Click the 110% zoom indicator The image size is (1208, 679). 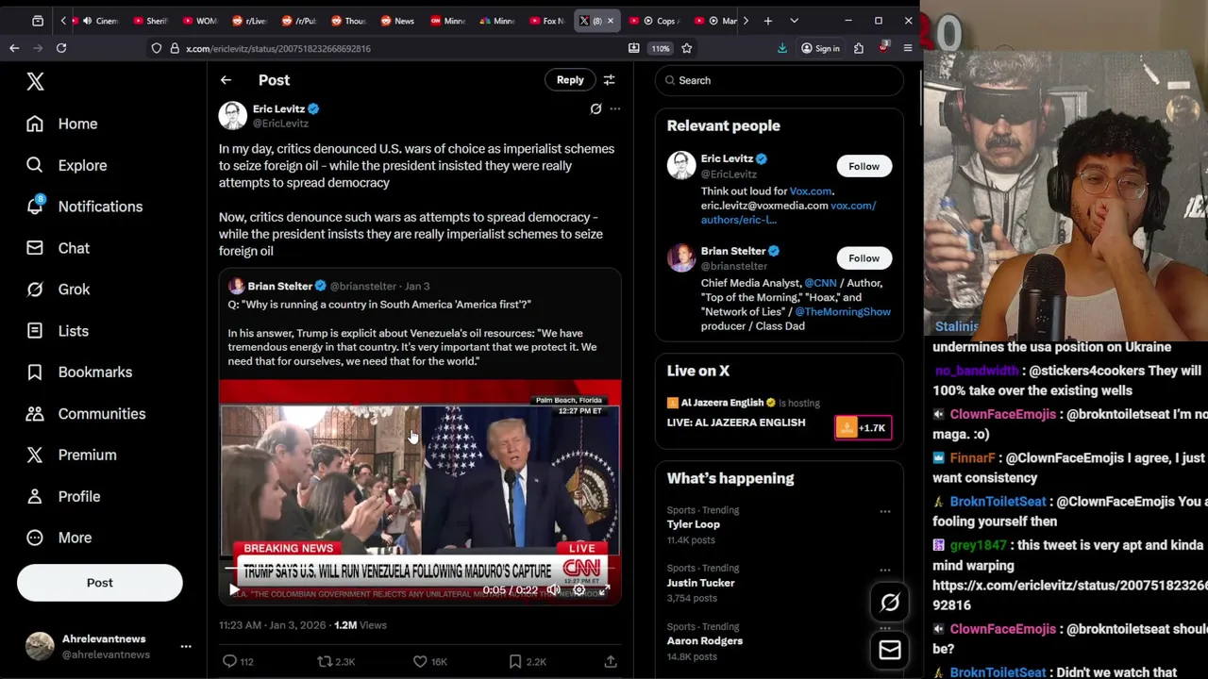(661, 48)
